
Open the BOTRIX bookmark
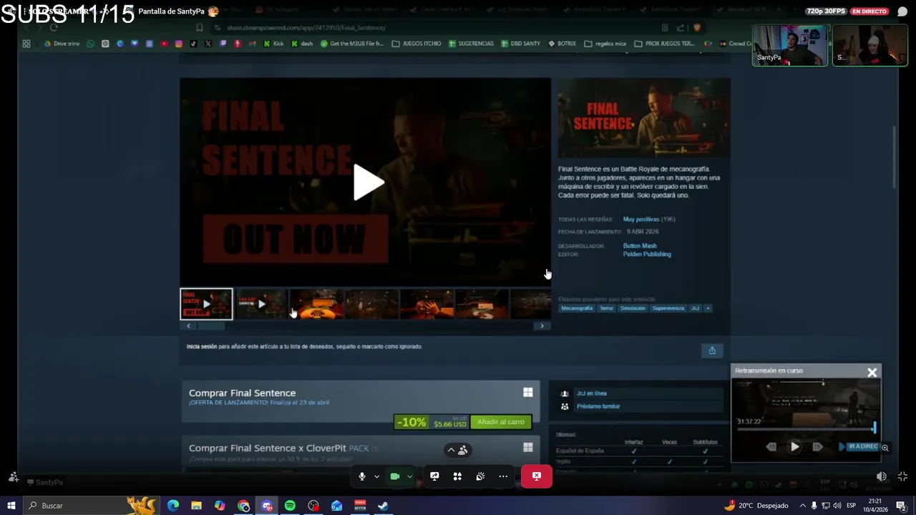(562, 44)
